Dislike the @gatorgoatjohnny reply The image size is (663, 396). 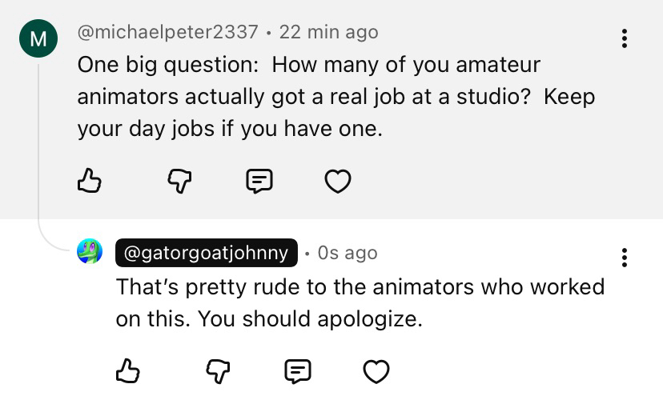[217, 370]
